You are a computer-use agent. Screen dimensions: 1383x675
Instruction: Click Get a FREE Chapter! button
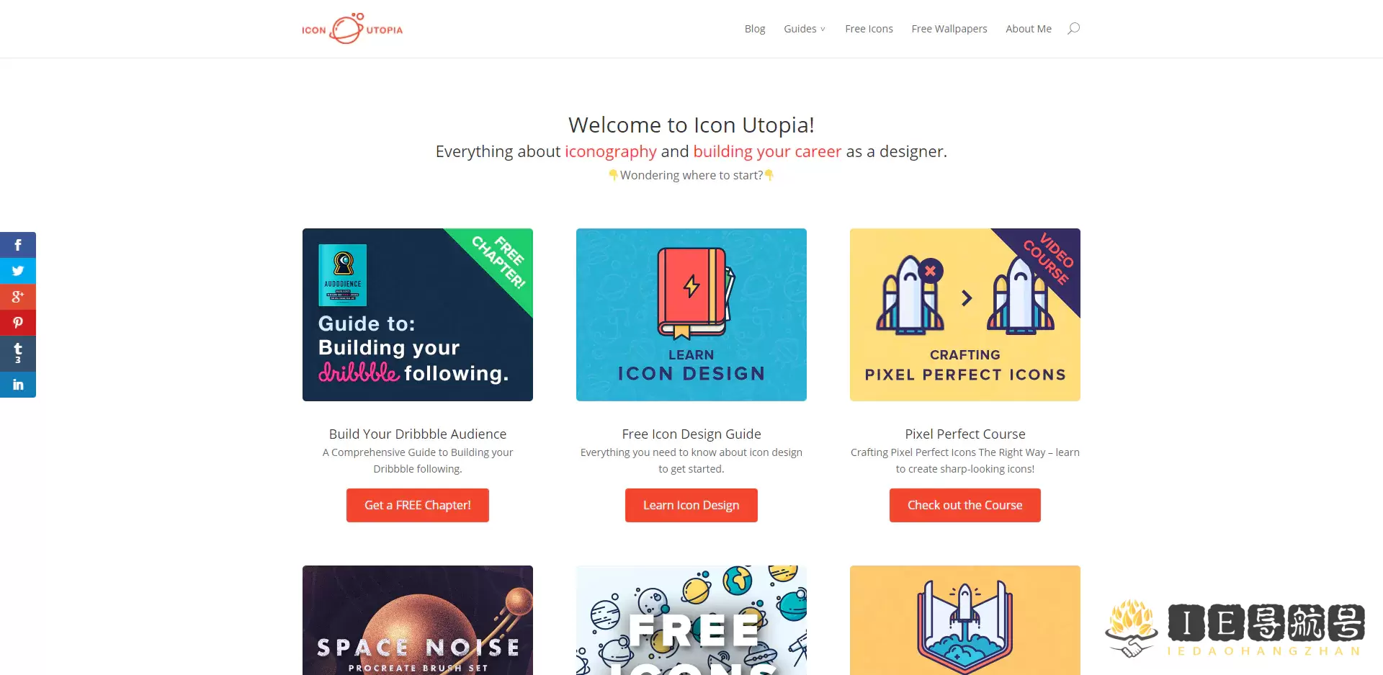click(418, 505)
